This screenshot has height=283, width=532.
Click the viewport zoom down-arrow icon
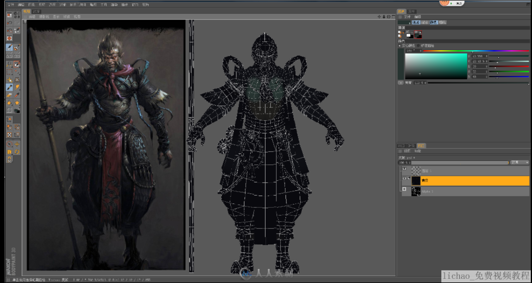384,17
